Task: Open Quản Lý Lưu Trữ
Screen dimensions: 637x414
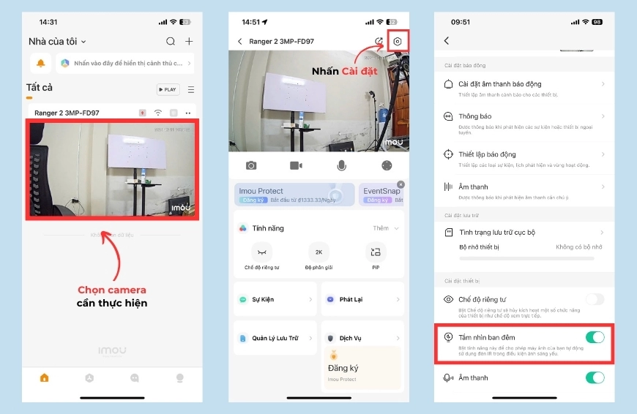Action: [275, 338]
